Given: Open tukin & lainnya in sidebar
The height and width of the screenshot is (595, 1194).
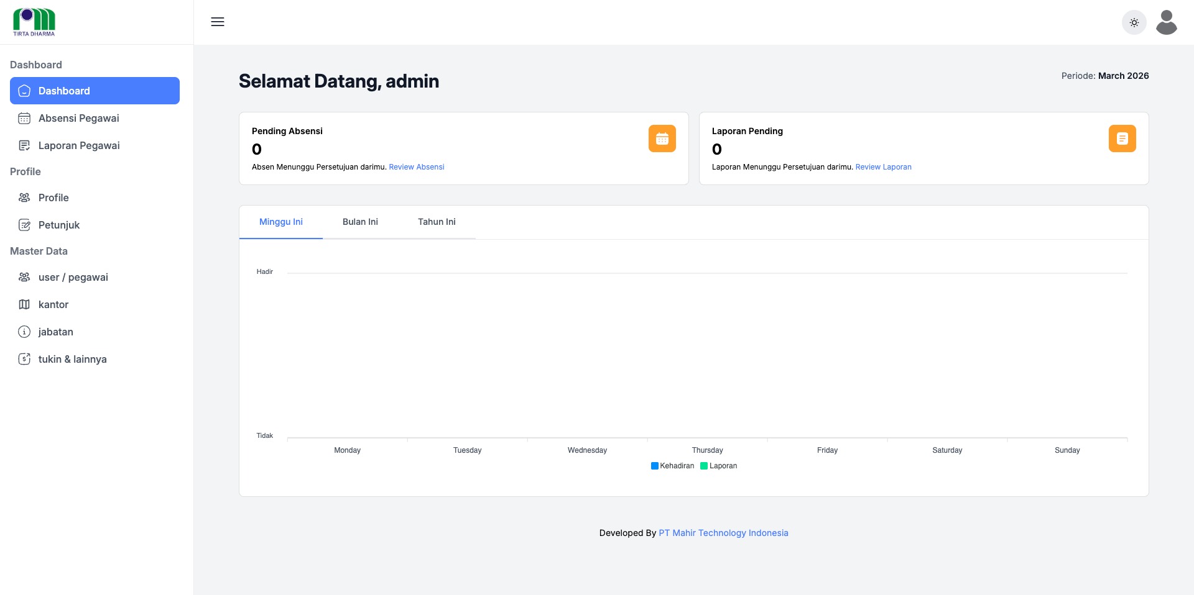Looking at the screenshot, I should [72, 359].
